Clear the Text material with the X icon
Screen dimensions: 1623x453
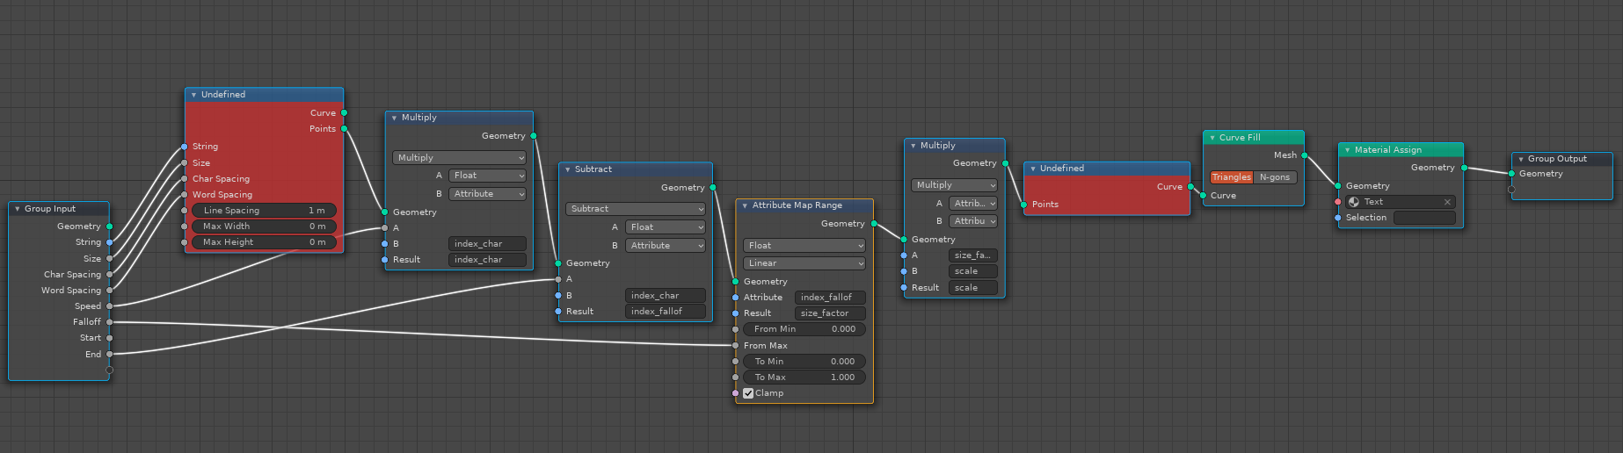point(1447,202)
